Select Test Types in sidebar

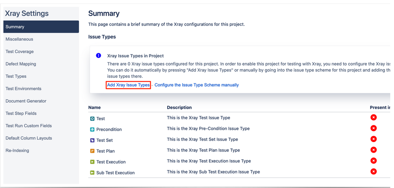(16, 76)
